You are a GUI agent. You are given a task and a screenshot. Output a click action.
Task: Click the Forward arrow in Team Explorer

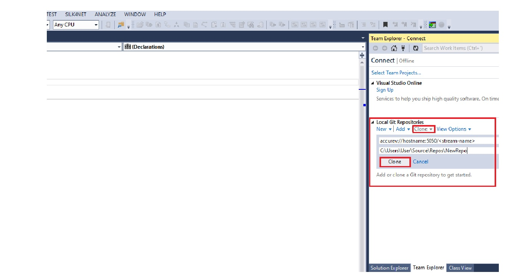384,48
